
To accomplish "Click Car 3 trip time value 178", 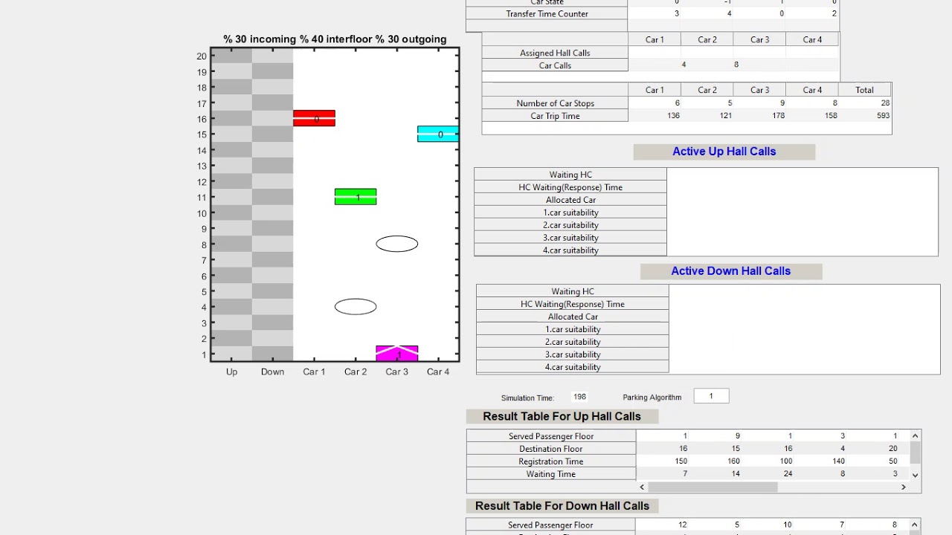I will (x=778, y=115).
